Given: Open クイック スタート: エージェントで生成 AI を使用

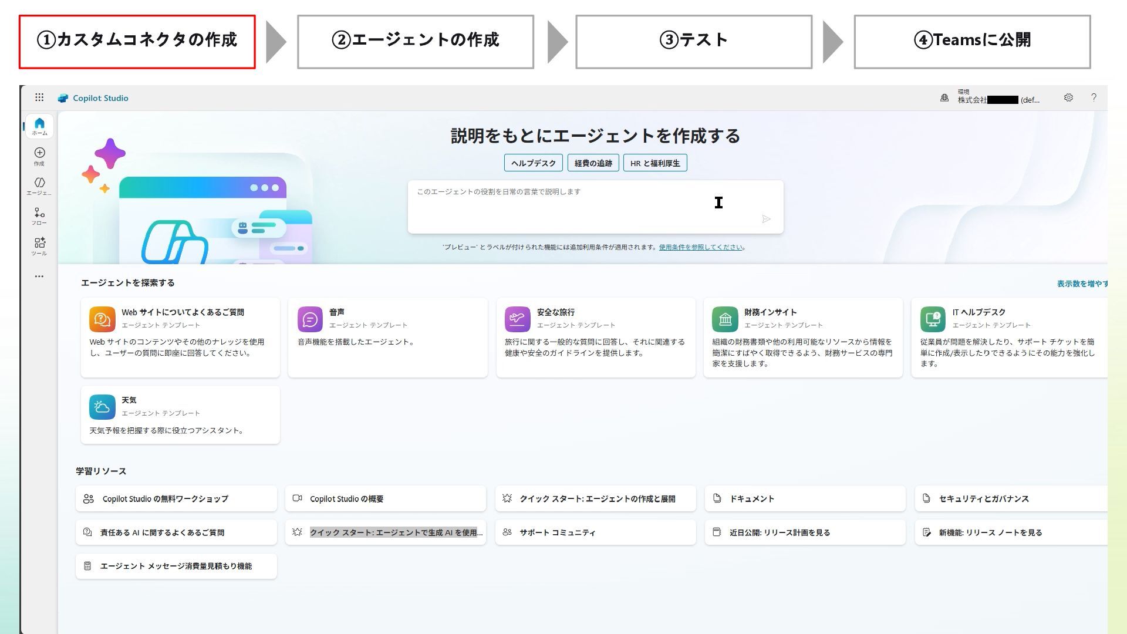Looking at the screenshot, I should (x=386, y=532).
